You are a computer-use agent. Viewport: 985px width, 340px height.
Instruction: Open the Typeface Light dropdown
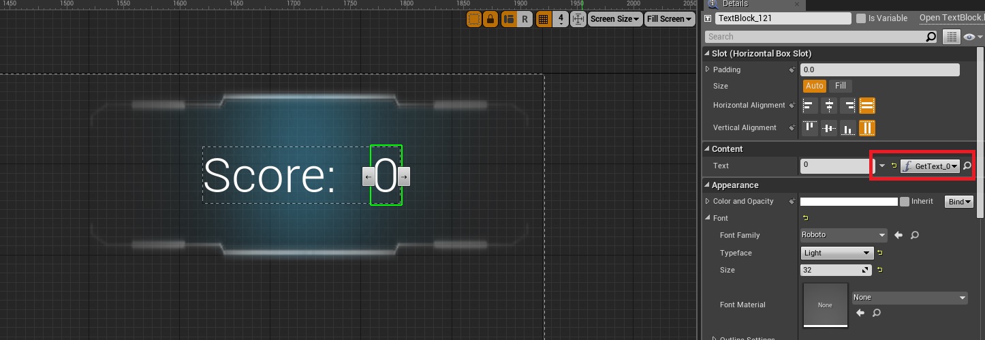click(837, 253)
